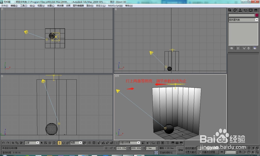This screenshot has width=260, height=156.
Task: Open selection filter dropdown 全部
Action: 32,143
